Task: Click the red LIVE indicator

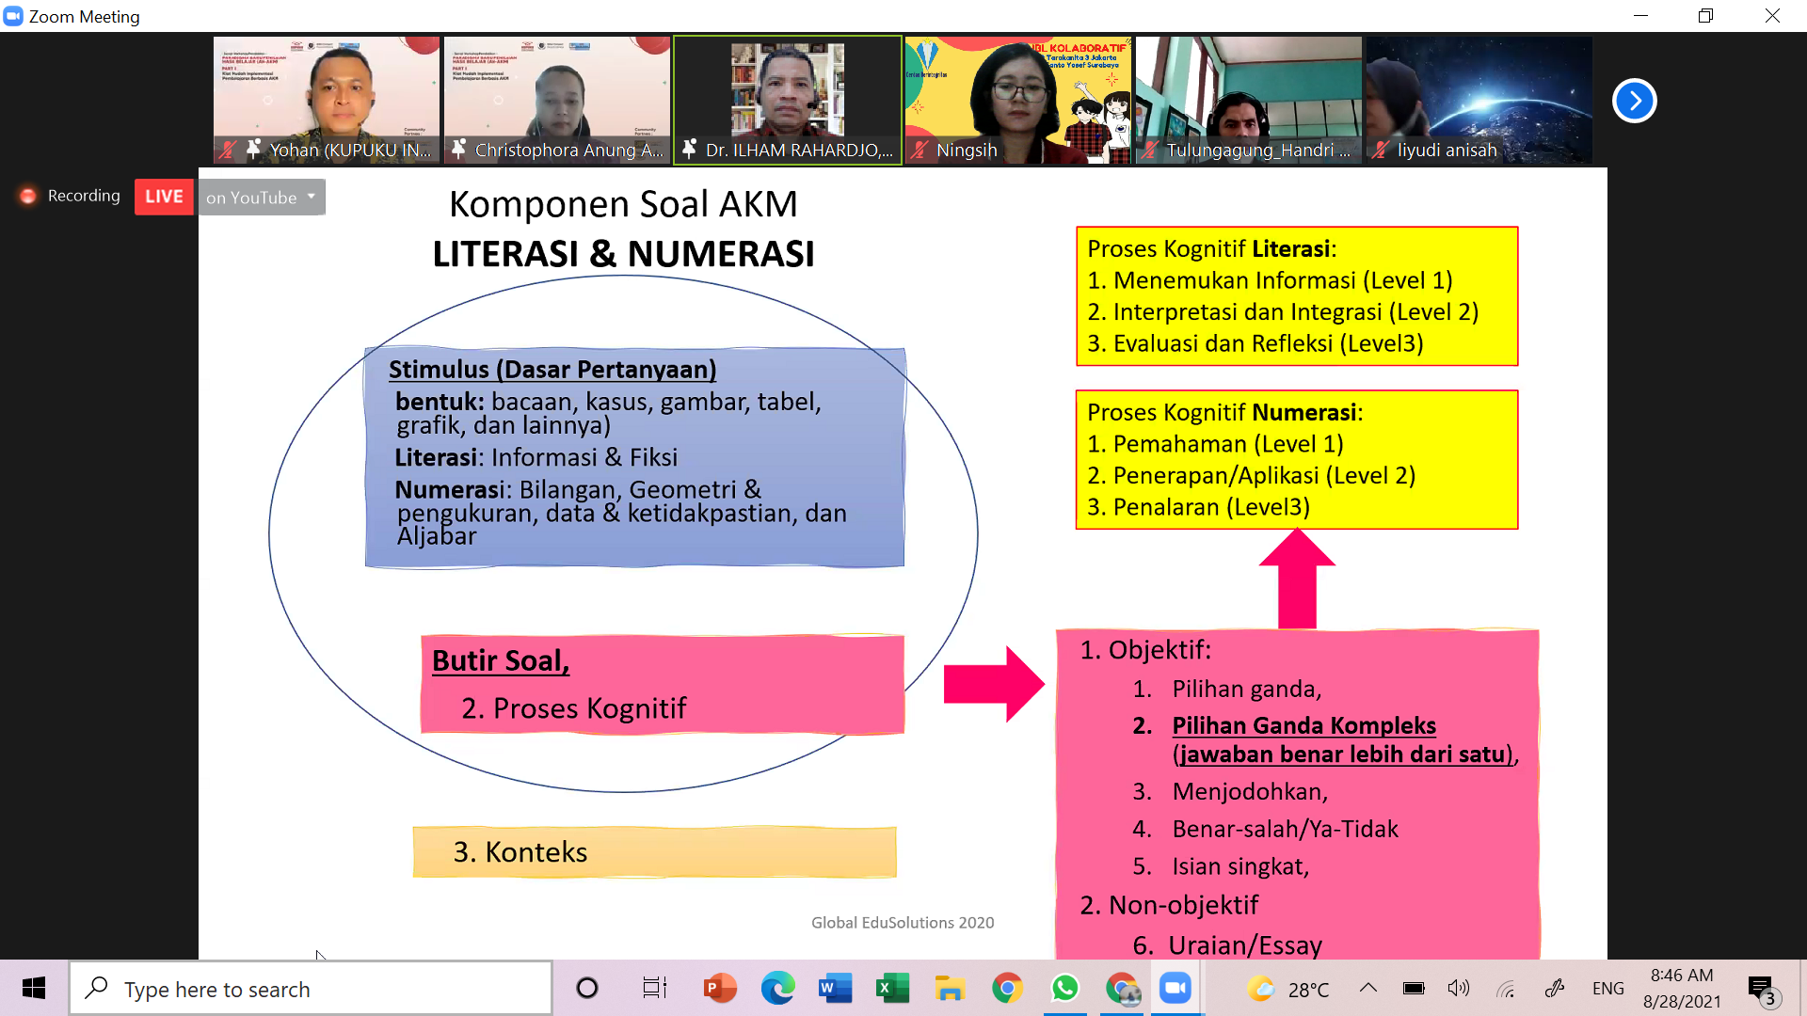Action: pos(164,197)
